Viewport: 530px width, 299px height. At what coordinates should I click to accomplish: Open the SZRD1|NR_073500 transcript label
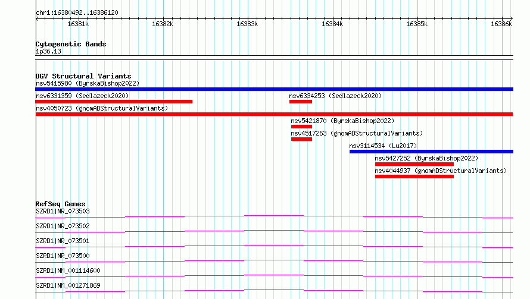pyautogui.click(x=63, y=256)
